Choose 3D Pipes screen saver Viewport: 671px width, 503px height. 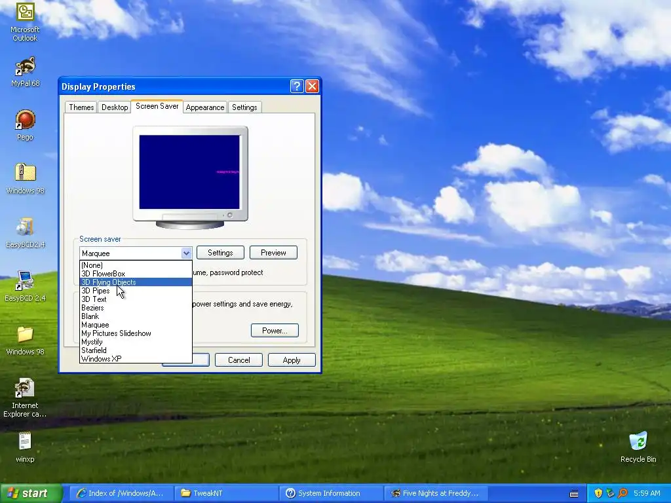(x=136, y=291)
